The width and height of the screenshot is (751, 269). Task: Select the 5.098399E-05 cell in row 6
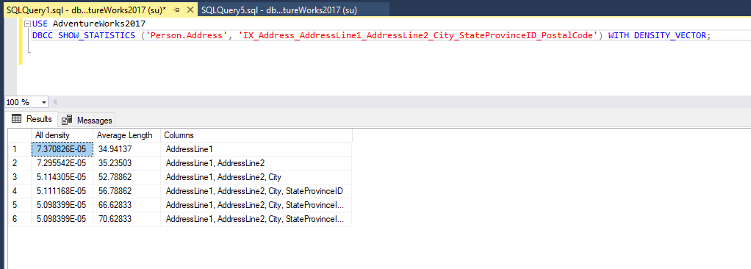pyautogui.click(x=62, y=219)
